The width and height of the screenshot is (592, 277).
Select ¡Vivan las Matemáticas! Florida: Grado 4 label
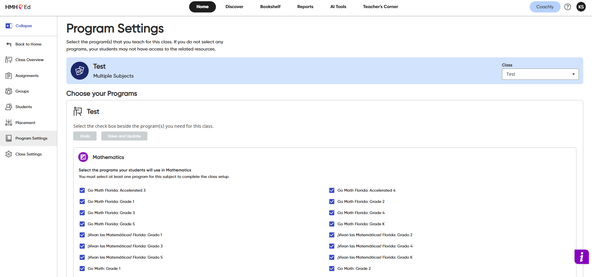tap(375, 246)
